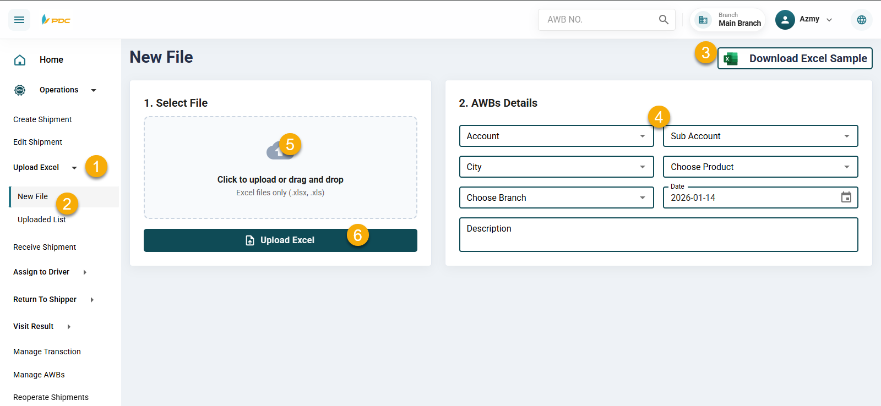Open the language globe icon
The image size is (881, 406).
(861, 20)
